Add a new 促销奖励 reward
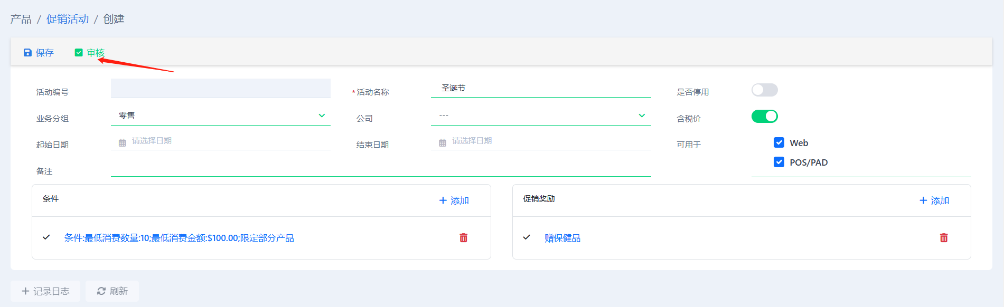 [934, 200]
